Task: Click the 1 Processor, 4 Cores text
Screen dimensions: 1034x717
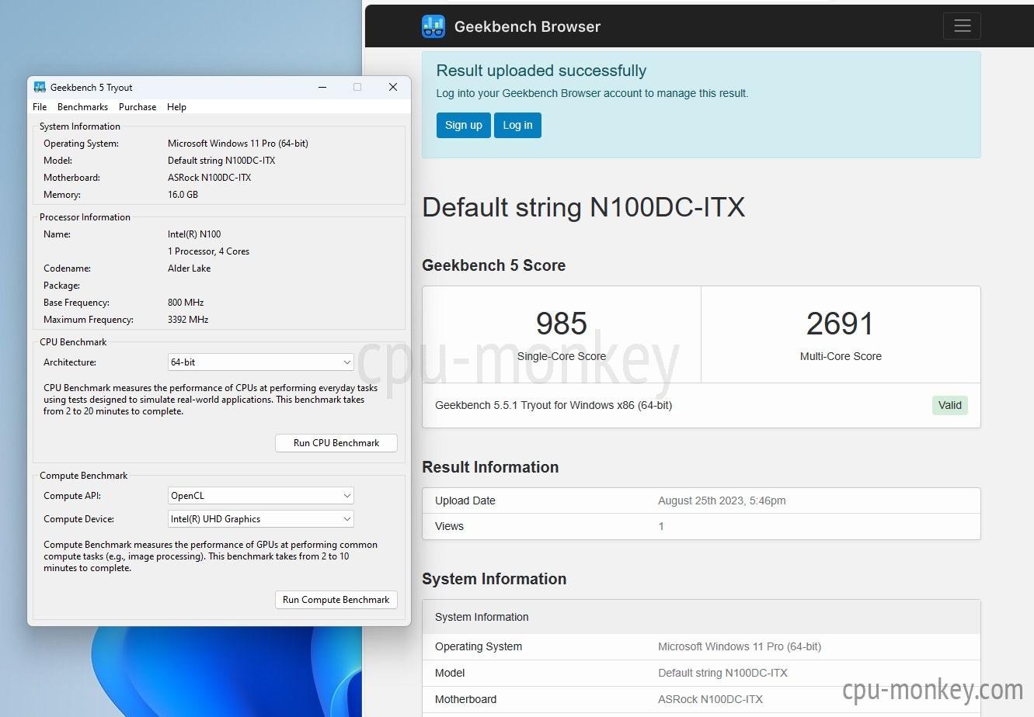Action: (209, 251)
